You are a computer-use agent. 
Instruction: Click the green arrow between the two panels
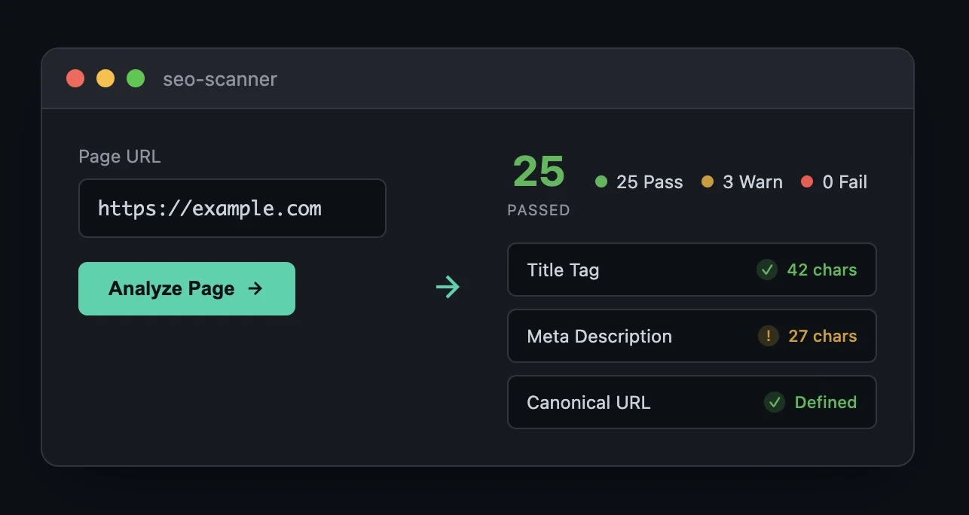448,286
